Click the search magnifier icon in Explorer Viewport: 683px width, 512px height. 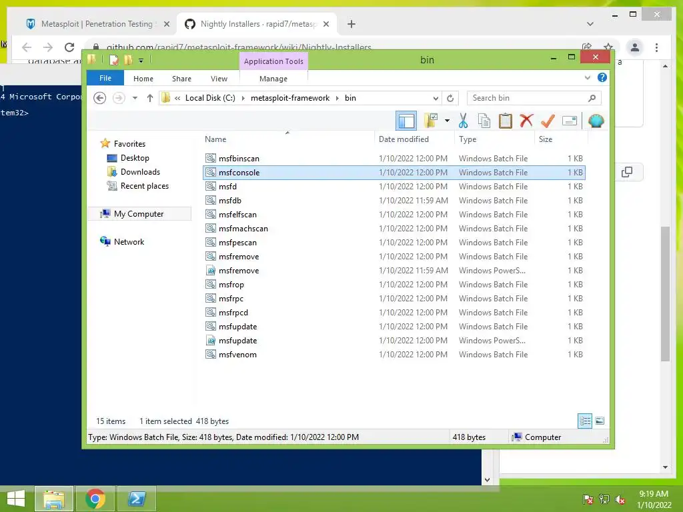point(592,98)
